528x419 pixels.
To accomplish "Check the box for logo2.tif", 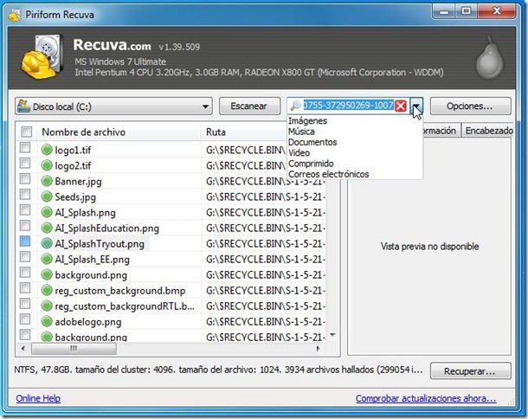I will (25, 164).
